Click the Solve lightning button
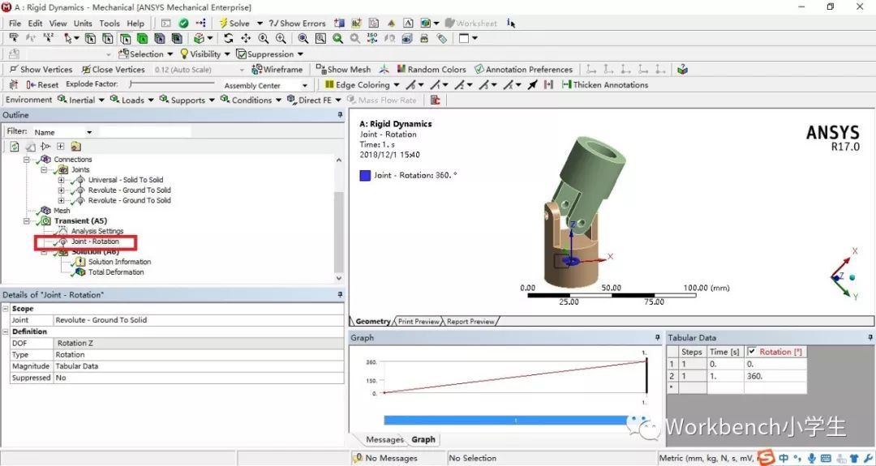The height and width of the screenshot is (466, 876). pos(234,23)
